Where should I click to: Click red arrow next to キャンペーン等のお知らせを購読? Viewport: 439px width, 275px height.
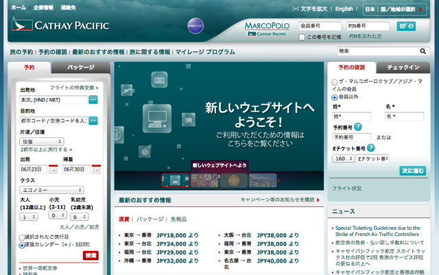[318, 200]
